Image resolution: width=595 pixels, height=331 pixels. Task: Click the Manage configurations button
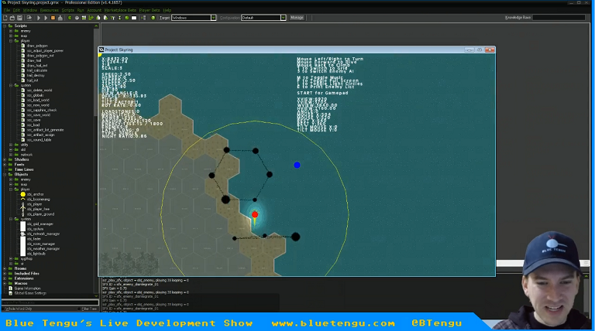[297, 18]
